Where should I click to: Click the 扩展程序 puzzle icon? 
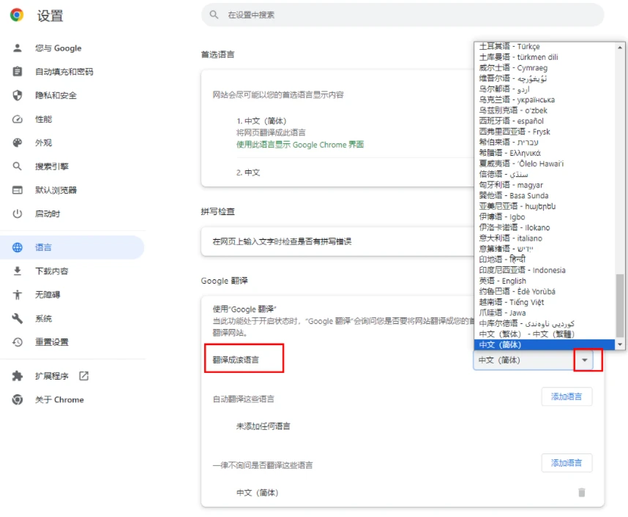point(18,376)
